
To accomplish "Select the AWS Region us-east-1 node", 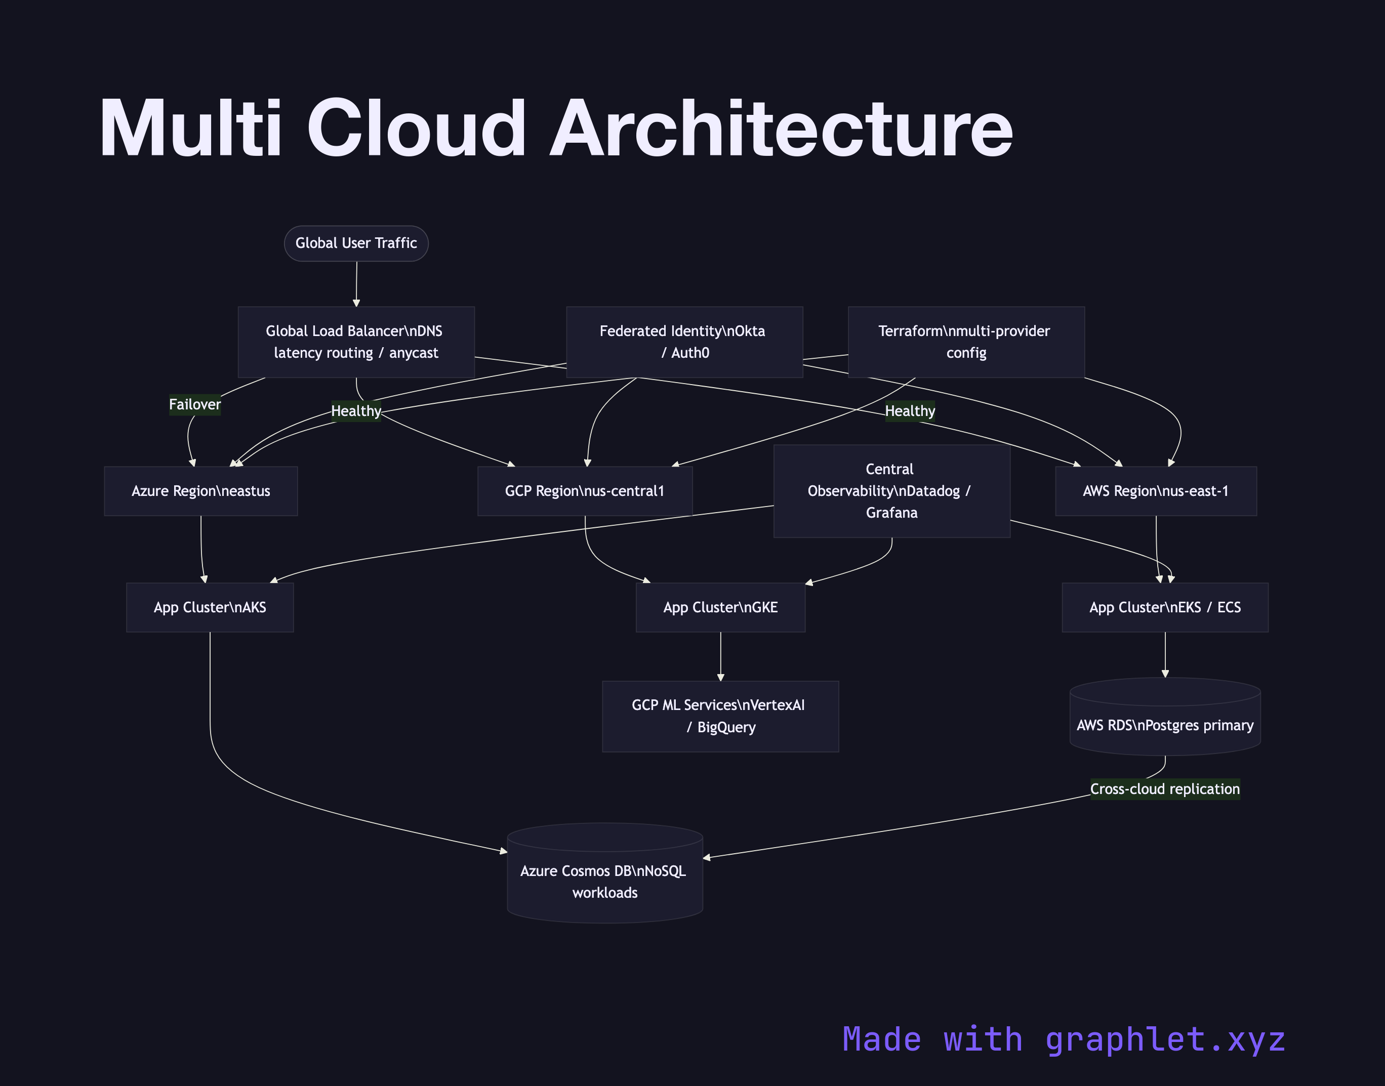I will [1156, 490].
